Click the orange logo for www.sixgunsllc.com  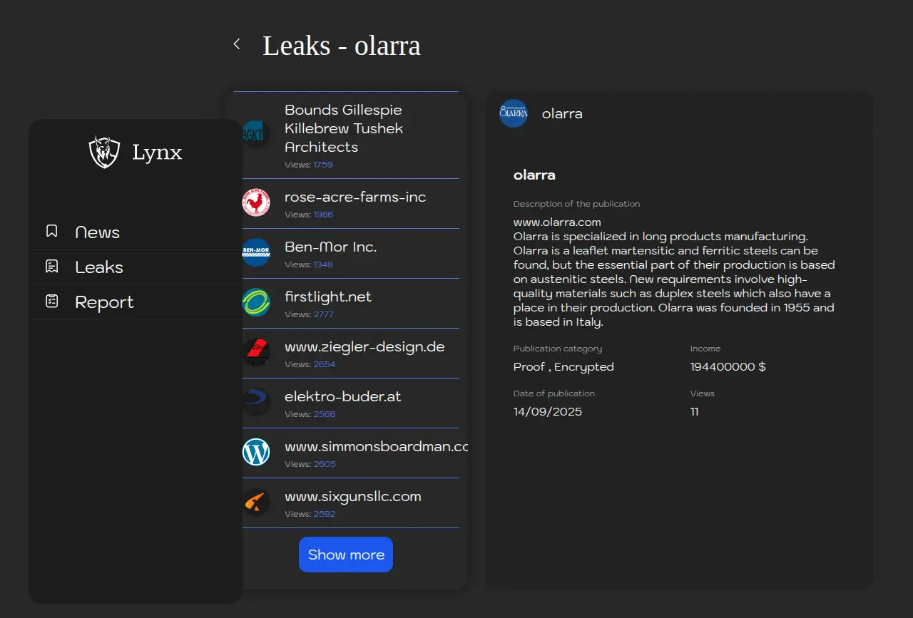click(256, 502)
